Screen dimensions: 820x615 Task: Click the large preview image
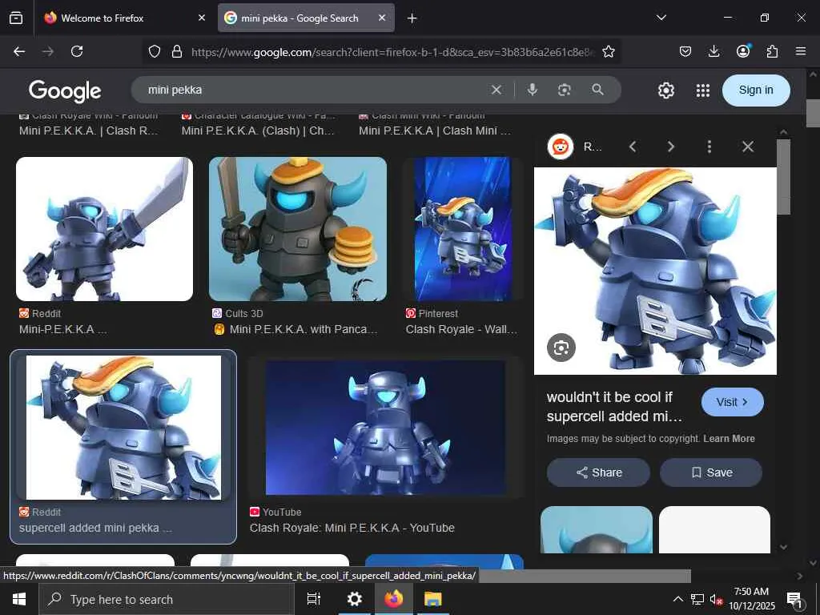[655, 271]
